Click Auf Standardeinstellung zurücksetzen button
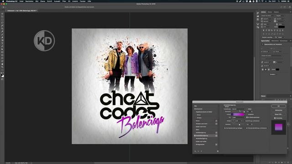 click(x=256, y=128)
